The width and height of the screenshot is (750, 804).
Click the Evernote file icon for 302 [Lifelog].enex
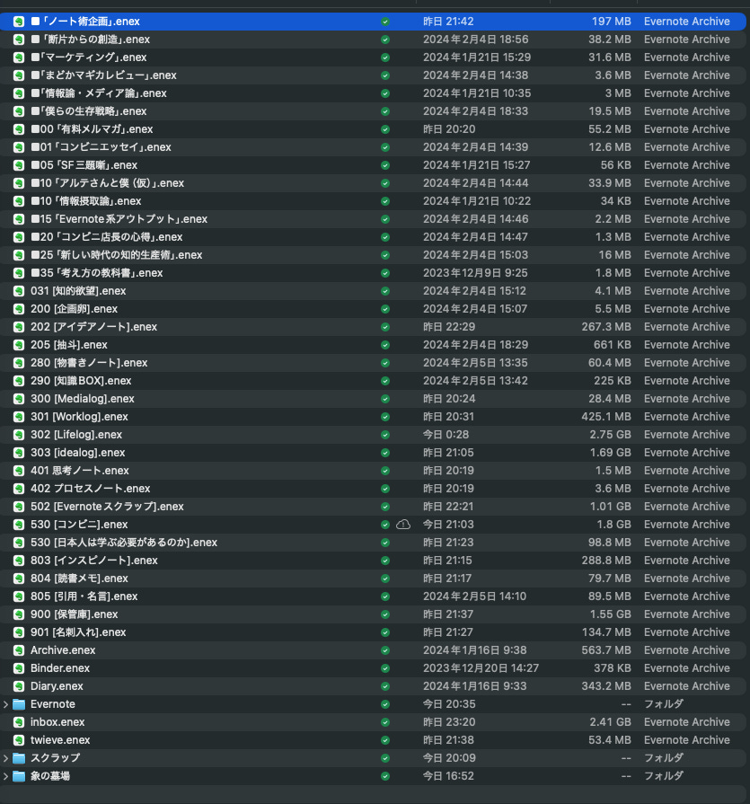19,435
